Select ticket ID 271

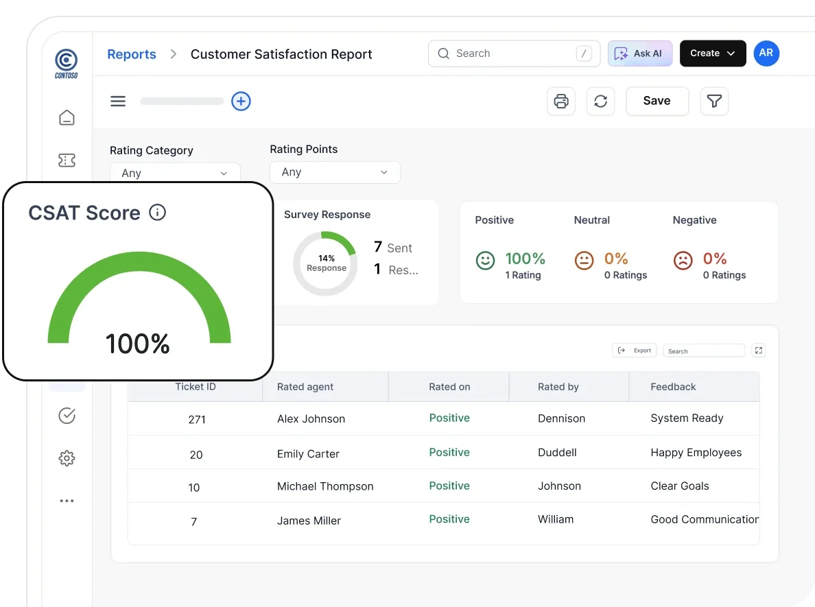point(197,419)
